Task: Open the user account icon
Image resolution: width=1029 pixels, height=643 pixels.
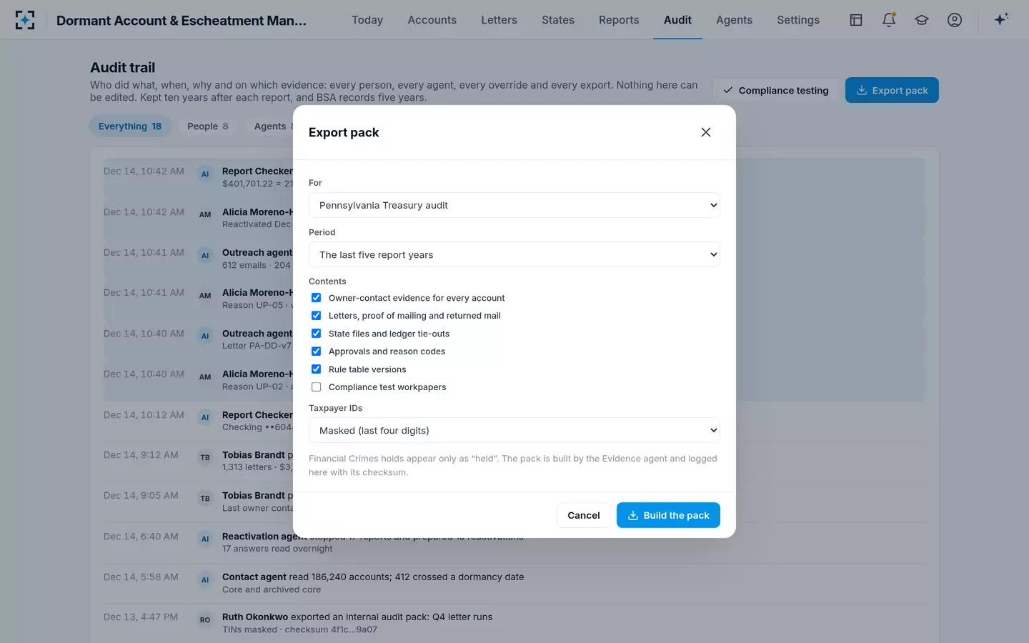Action: coord(955,20)
